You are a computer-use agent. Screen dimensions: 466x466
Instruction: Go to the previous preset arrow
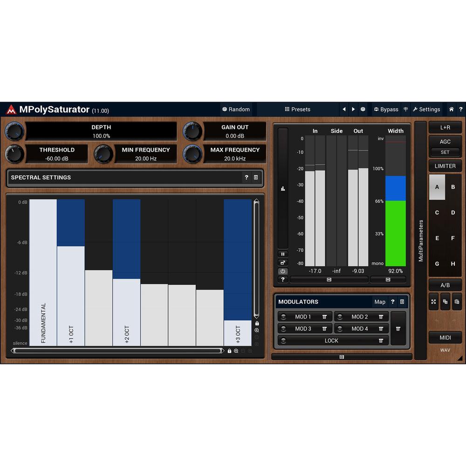(x=344, y=110)
